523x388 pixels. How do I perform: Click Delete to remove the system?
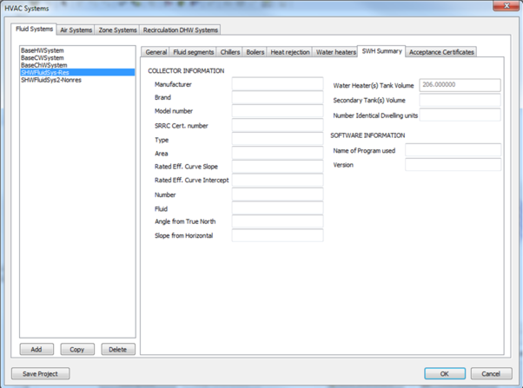117,349
